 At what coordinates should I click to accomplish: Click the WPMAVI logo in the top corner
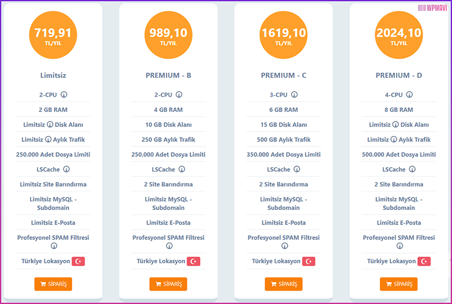(x=432, y=8)
